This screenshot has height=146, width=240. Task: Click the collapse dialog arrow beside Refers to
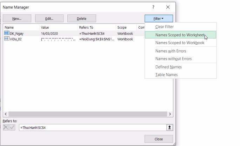click(x=169, y=127)
